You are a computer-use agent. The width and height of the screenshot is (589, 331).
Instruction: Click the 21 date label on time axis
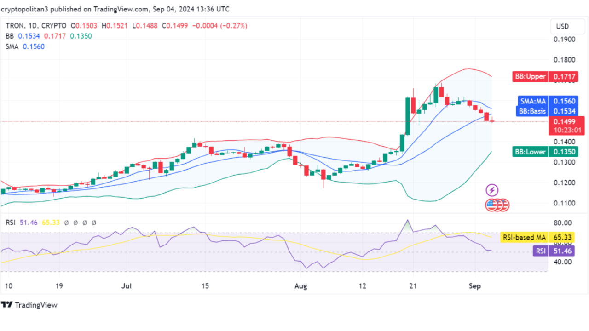click(x=413, y=286)
